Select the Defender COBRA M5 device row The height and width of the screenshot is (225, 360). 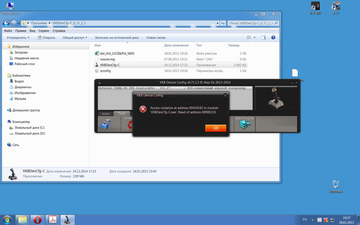175,88
